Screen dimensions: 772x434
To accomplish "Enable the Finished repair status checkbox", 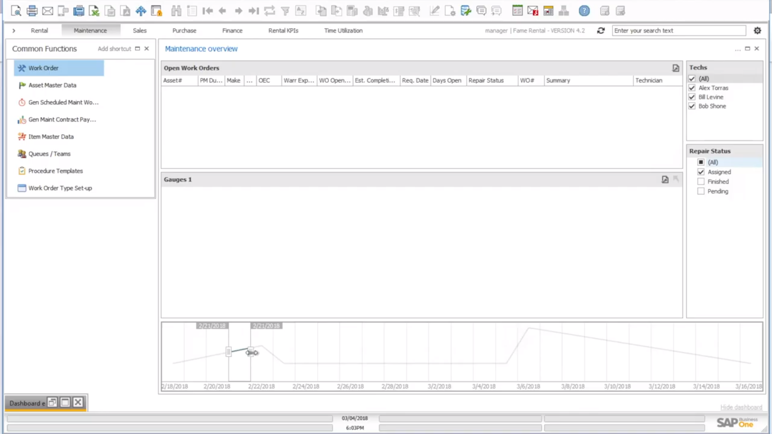I will click(701, 182).
